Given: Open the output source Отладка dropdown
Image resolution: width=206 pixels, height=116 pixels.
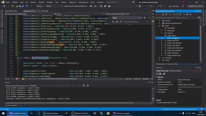Looking at the screenshot, I should pyautogui.click(x=50, y=86).
